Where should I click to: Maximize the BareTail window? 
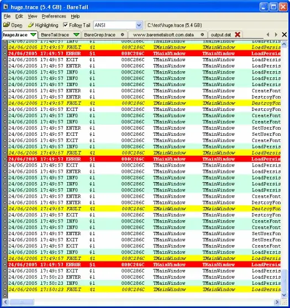(273, 7)
